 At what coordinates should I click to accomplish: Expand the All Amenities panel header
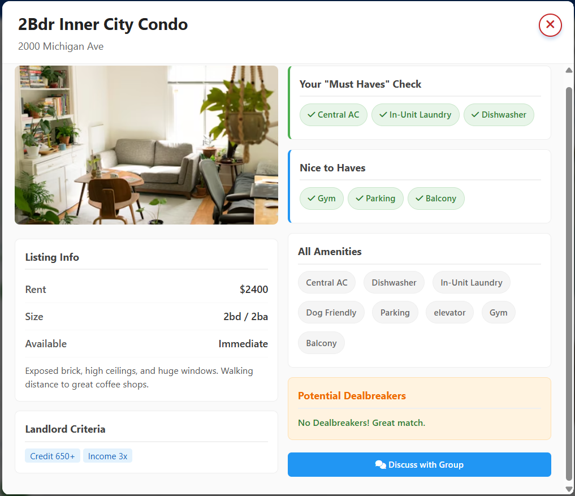click(x=330, y=251)
